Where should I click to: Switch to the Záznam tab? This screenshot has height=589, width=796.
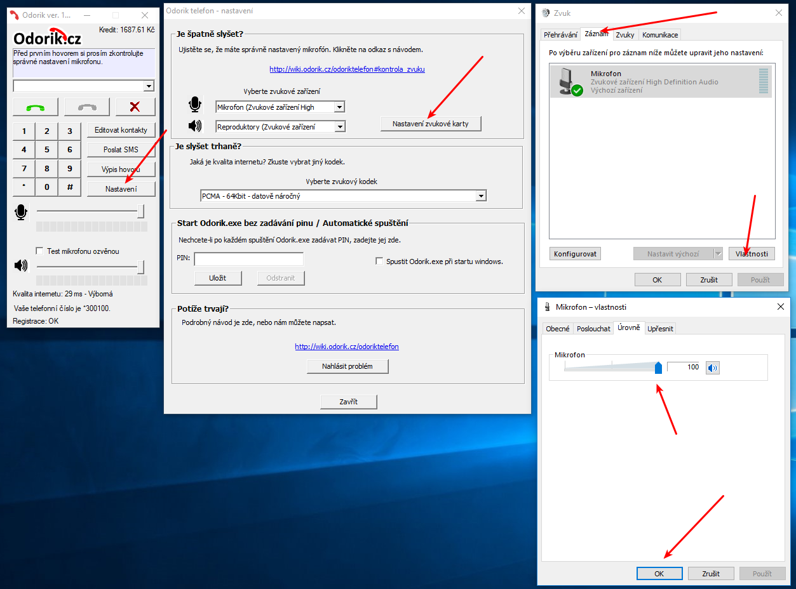click(597, 34)
